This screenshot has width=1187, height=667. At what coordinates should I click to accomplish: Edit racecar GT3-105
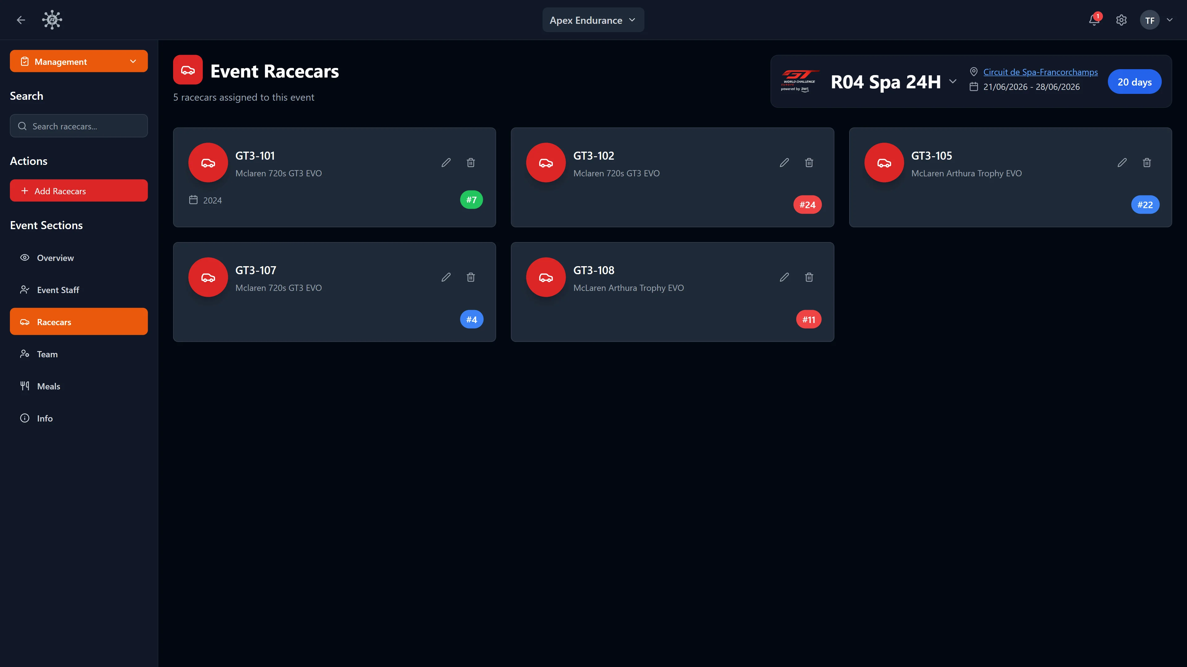coord(1122,162)
